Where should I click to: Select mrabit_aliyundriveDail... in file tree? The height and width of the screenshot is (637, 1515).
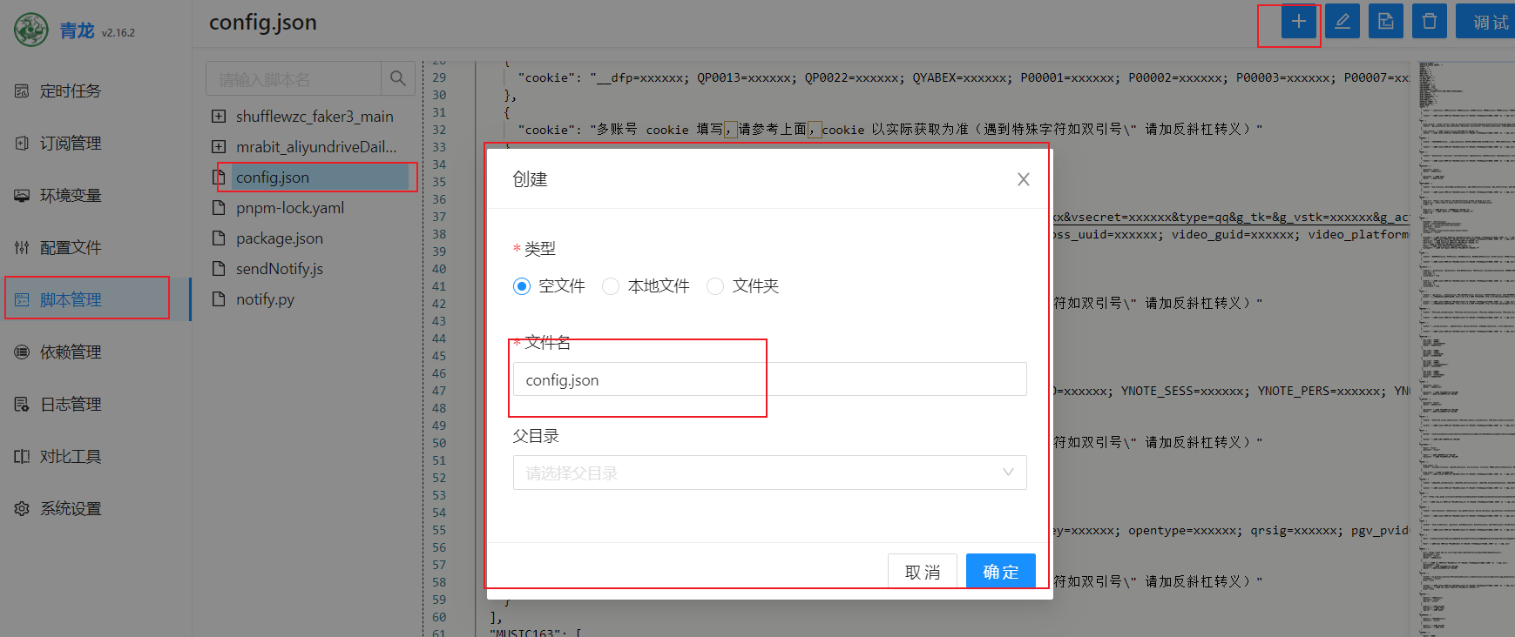coord(316,146)
